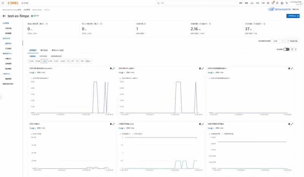Viewport: 304px width, 177px height.
Task: Switch to the 请求action监控 tab
Action: coord(57,50)
